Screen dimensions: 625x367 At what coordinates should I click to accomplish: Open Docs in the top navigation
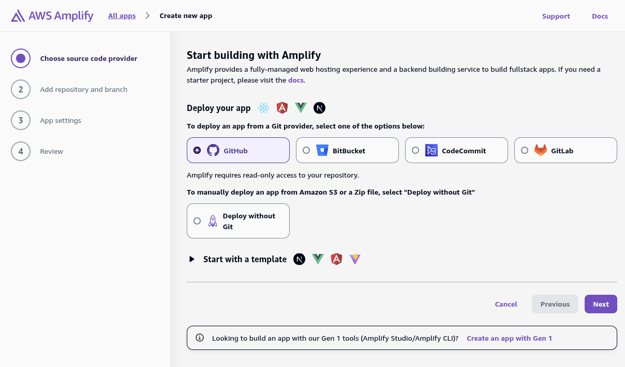[600, 16]
